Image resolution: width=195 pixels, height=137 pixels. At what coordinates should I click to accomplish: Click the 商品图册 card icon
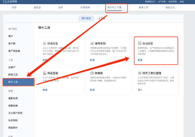[45, 73]
